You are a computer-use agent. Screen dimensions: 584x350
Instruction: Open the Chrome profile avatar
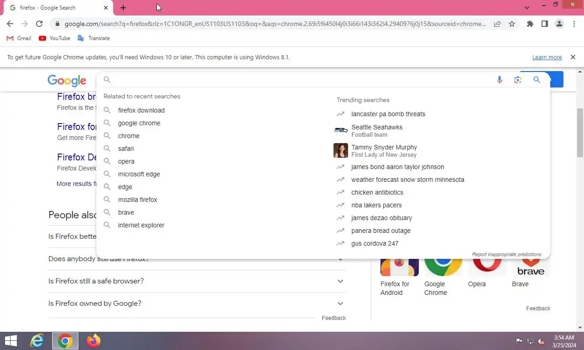tap(559, 24)
